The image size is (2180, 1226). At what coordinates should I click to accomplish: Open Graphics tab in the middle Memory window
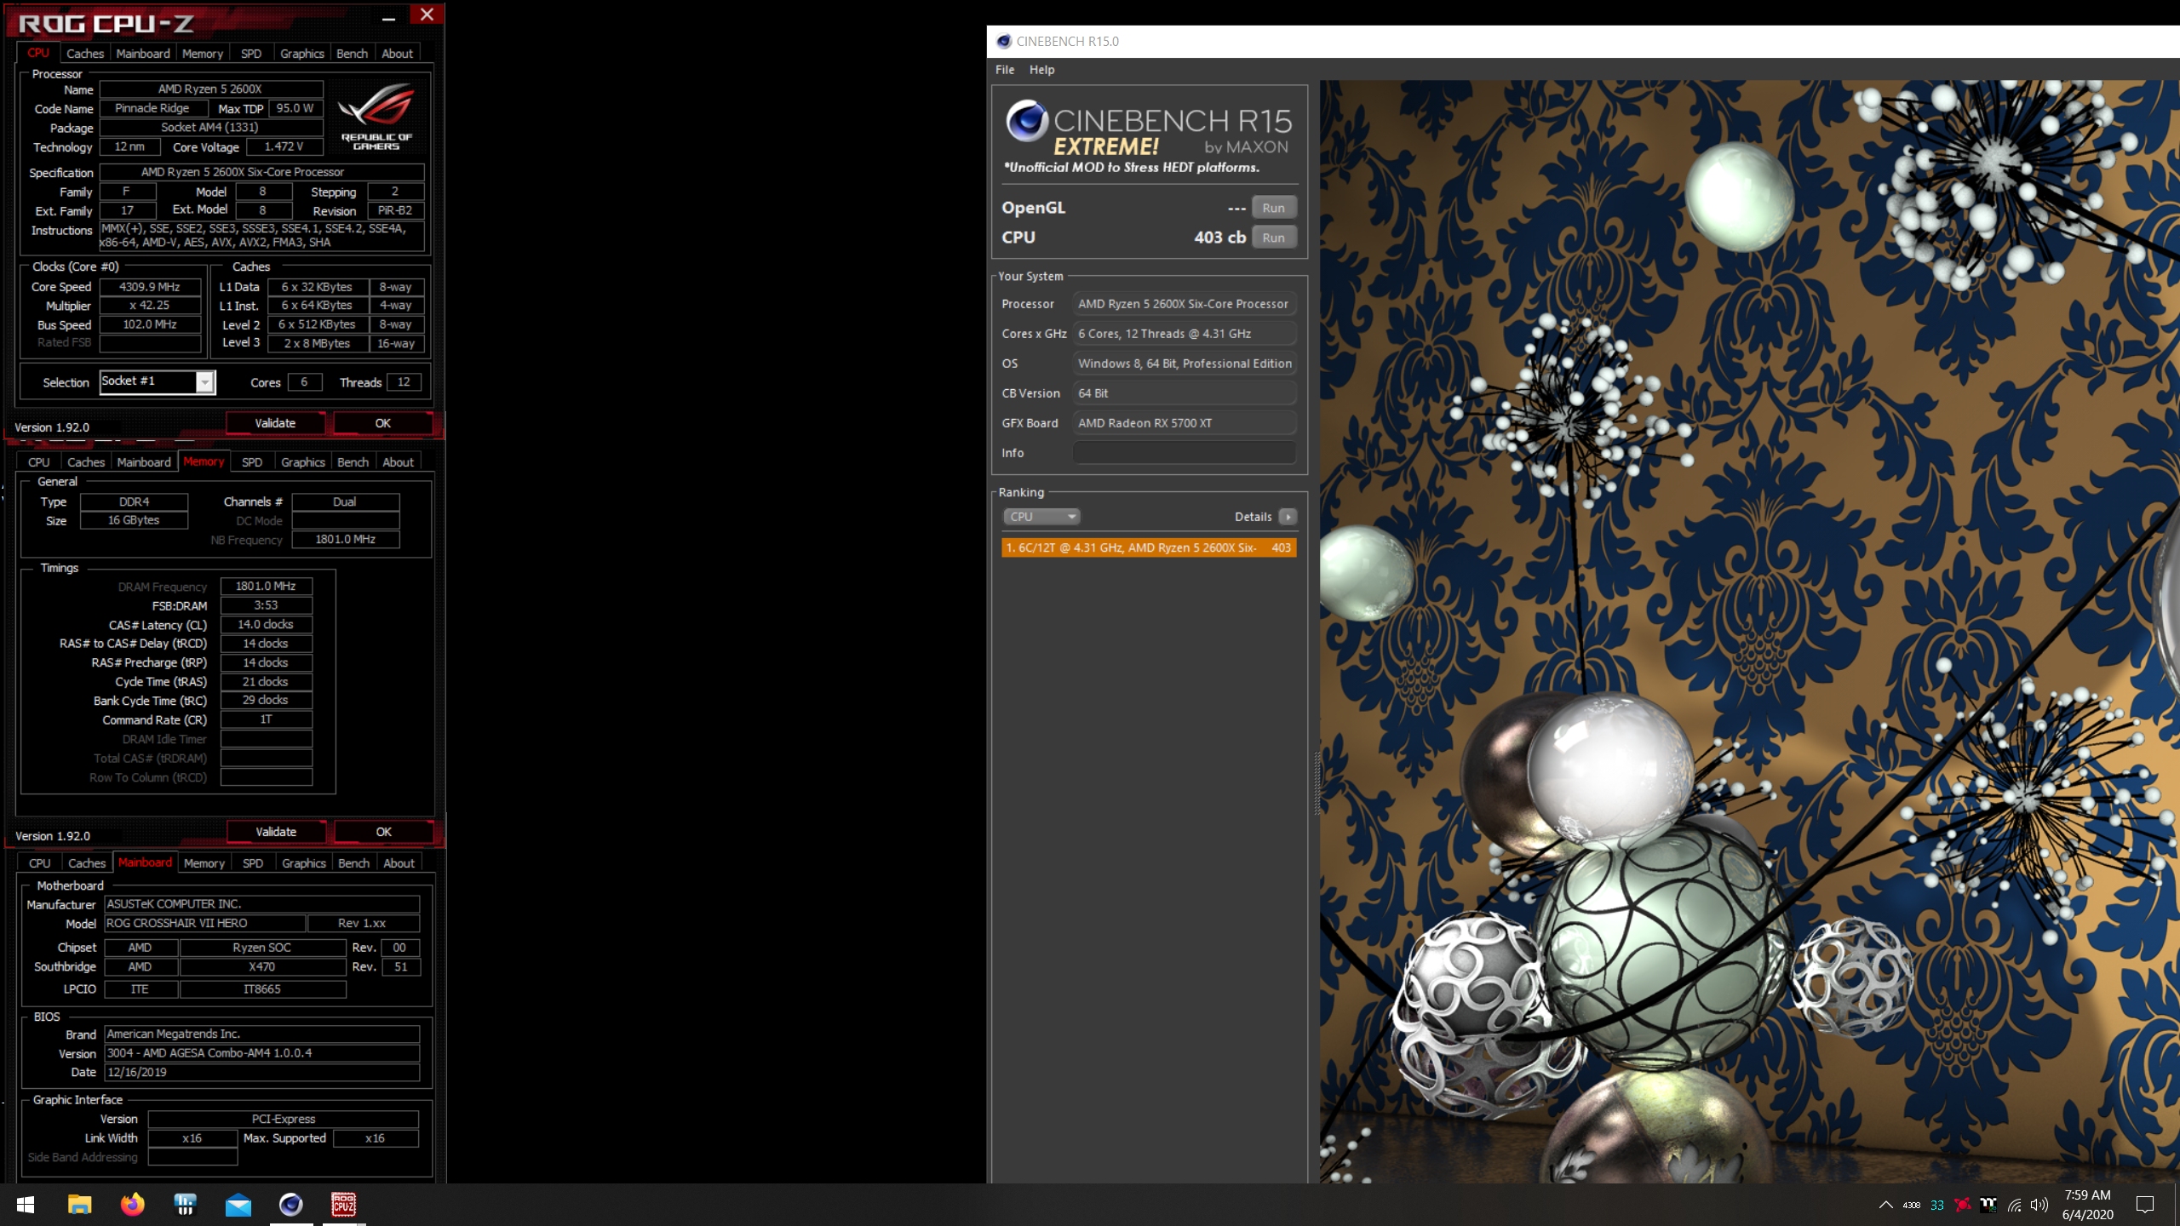click(x=303, y=462)
